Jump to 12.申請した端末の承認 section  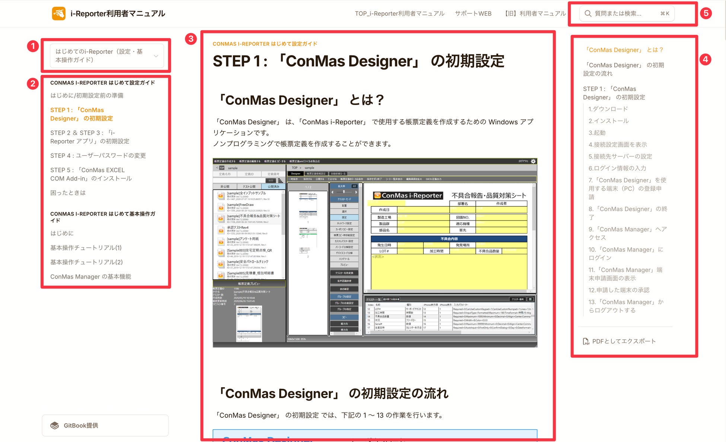(619, 290)
